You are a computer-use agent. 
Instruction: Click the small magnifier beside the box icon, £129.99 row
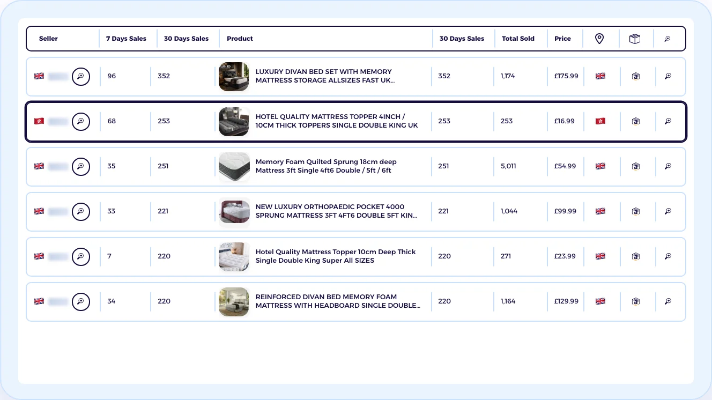pos(668,301)
